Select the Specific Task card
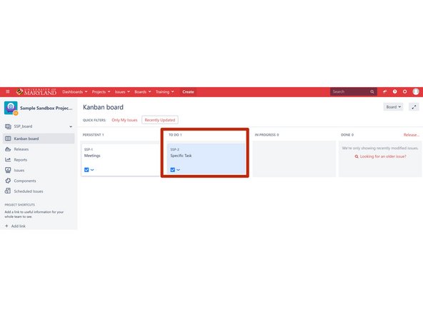 (206, 159)
